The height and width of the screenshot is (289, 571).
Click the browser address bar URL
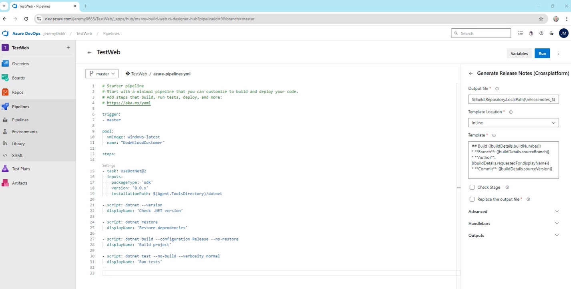pos(149,19)
